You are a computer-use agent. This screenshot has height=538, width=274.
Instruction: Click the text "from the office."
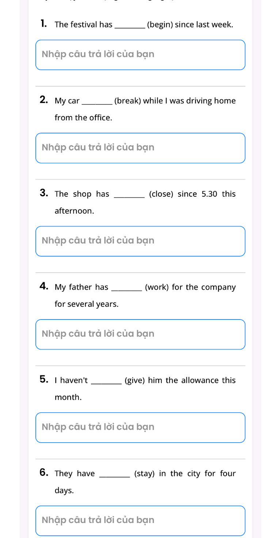point(83,118)
